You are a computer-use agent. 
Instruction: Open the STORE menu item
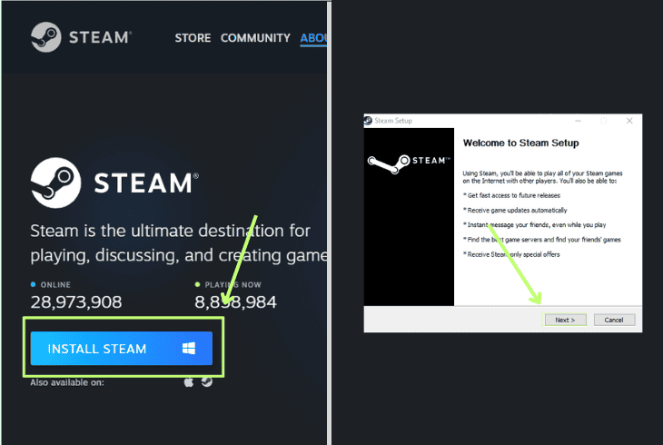[193, 38]
